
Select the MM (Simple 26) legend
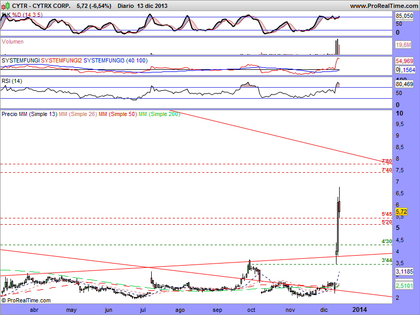[78, 114]
